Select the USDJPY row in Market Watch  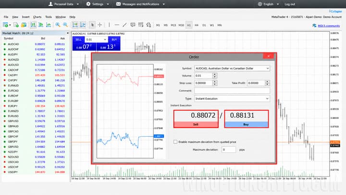click(x=35, y=172)
